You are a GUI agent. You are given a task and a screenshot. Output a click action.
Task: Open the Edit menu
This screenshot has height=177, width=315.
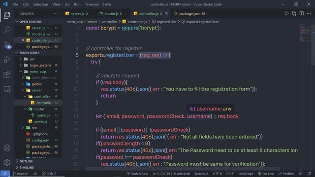click(26, 4)
